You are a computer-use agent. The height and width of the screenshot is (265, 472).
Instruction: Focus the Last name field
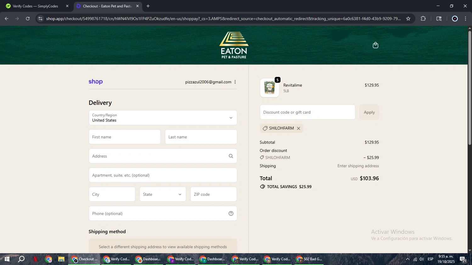201,137
